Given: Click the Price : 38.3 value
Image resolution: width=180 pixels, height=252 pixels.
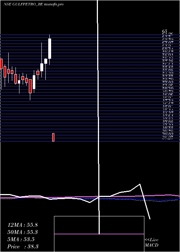Looking at the screenshot, I should point(23,247).
